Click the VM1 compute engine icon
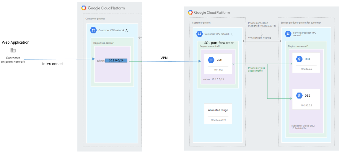 pos(211,60)
